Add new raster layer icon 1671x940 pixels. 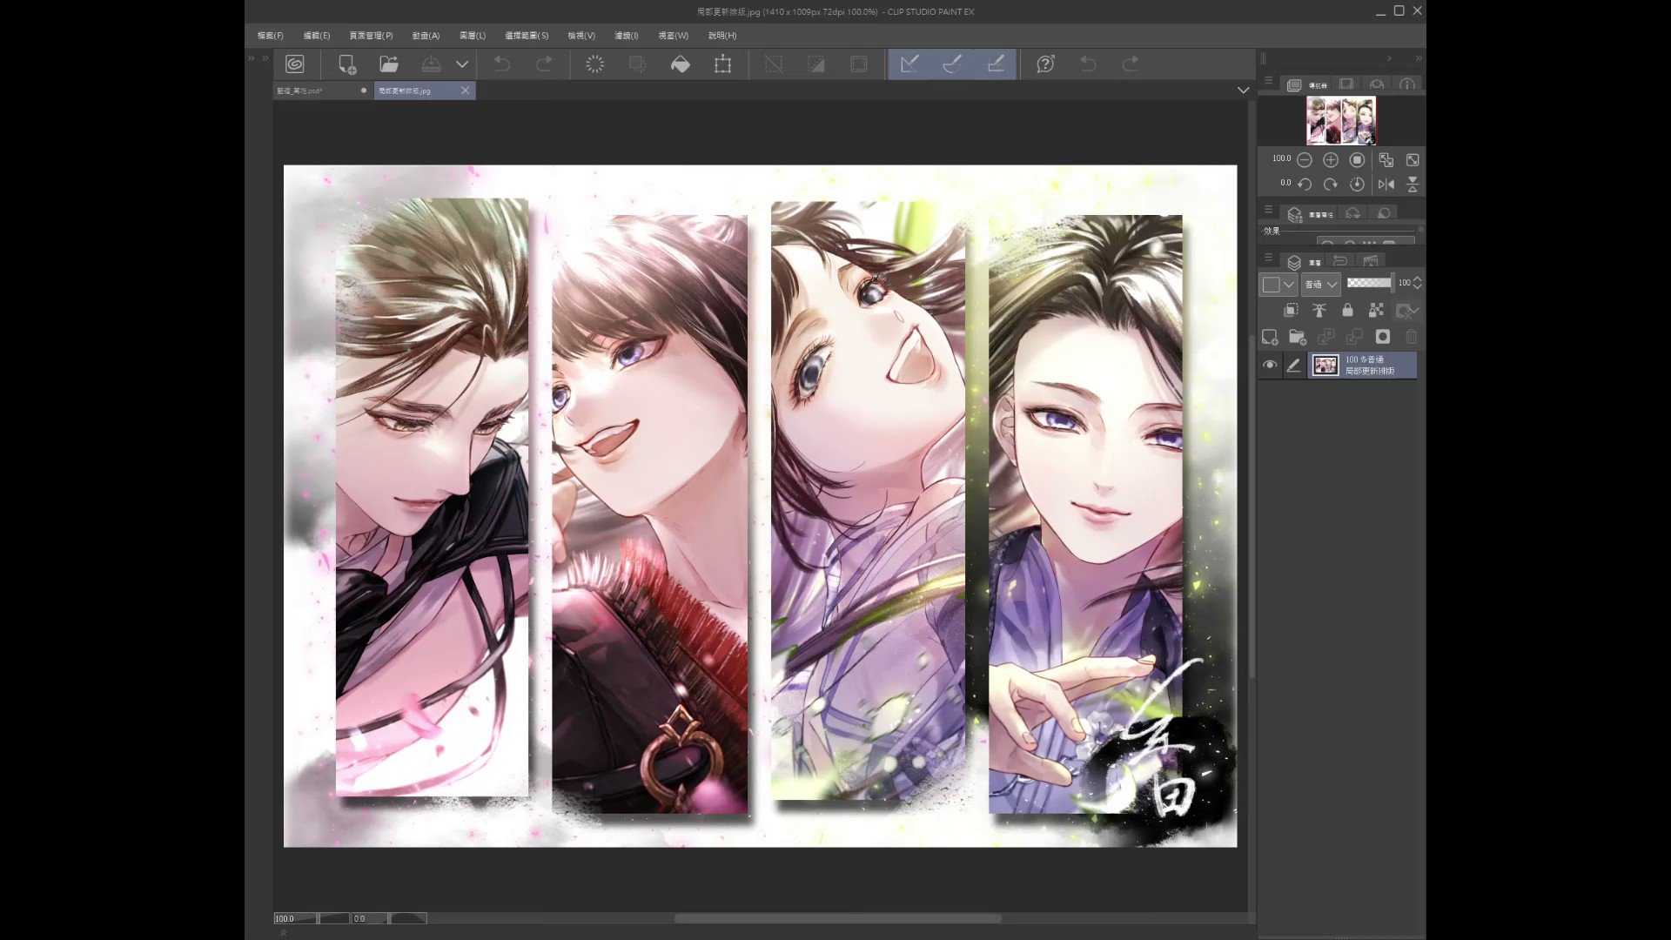pyautogui.click(x=1270, y=337)
